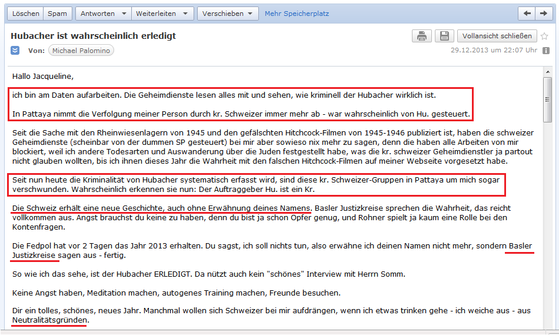Viewport: 559px width, 335px height.
Task: Click the subject 'Hubacher ist wahrscheinlich erledigt'
Action: pyautogui.click(x=94, y=36)
